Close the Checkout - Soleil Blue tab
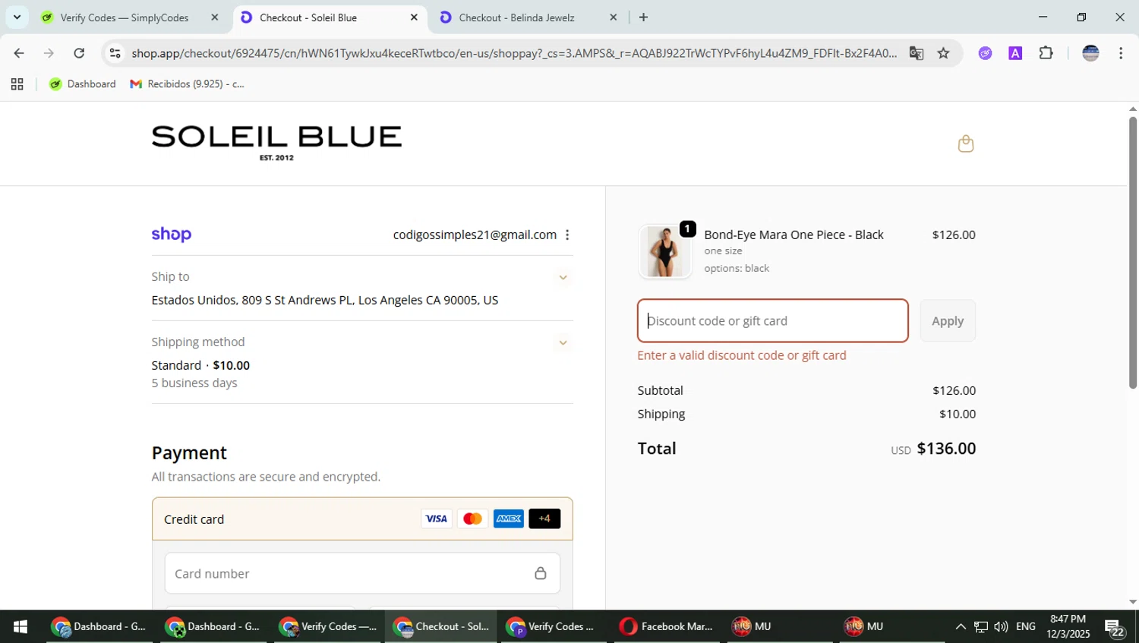 (414, 17)
